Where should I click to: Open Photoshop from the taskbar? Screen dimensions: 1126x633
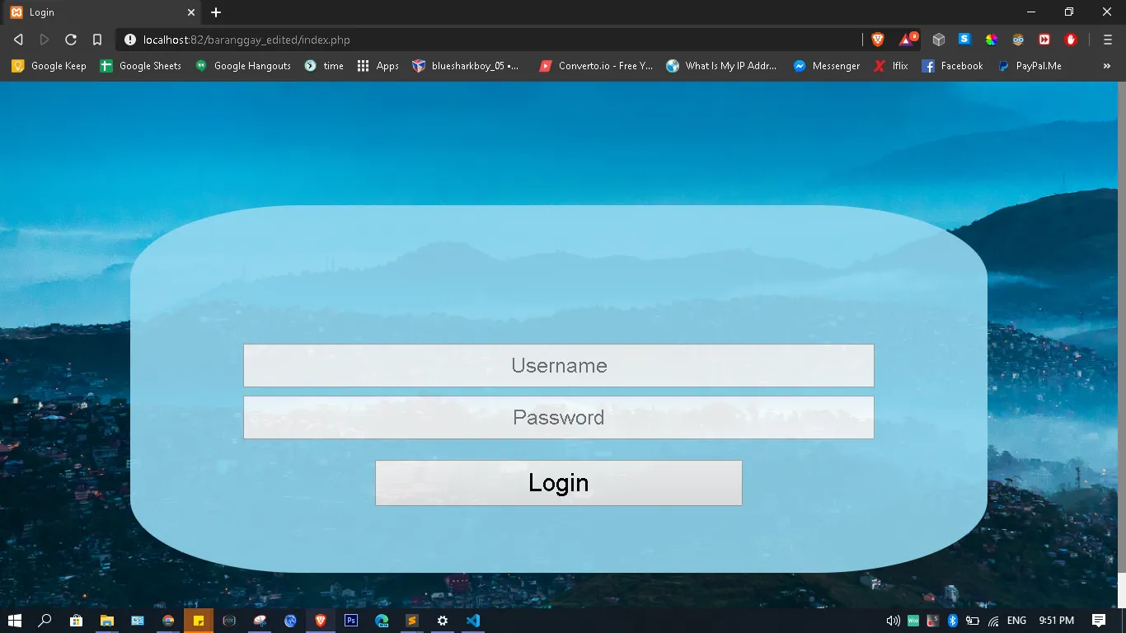point(351,621)
